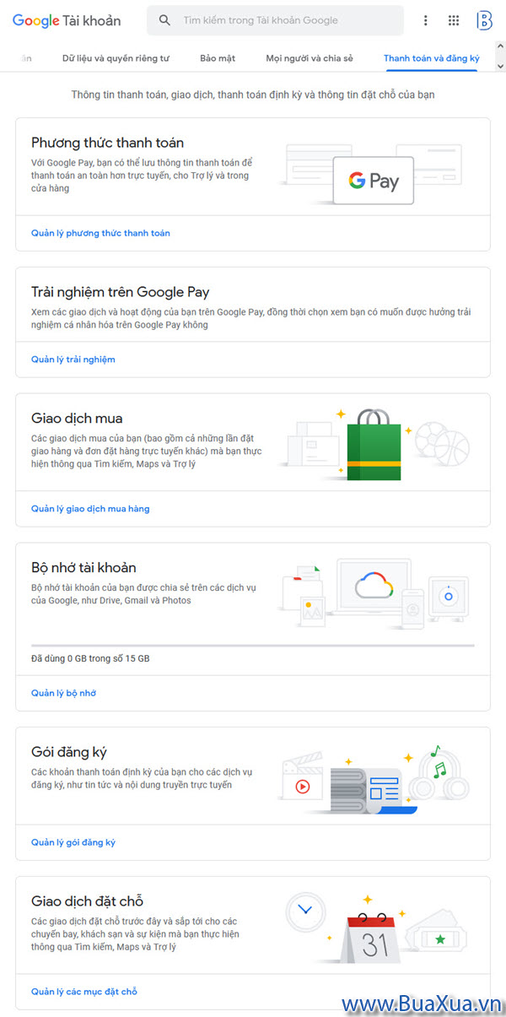This screenshot has width=506, height=1017.
Task: Click the Google Tài khoản logo
Action: tap(67, 20)
